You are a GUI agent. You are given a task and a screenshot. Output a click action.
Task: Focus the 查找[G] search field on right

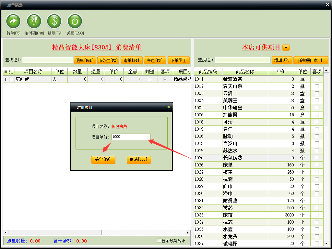[243, 60]
